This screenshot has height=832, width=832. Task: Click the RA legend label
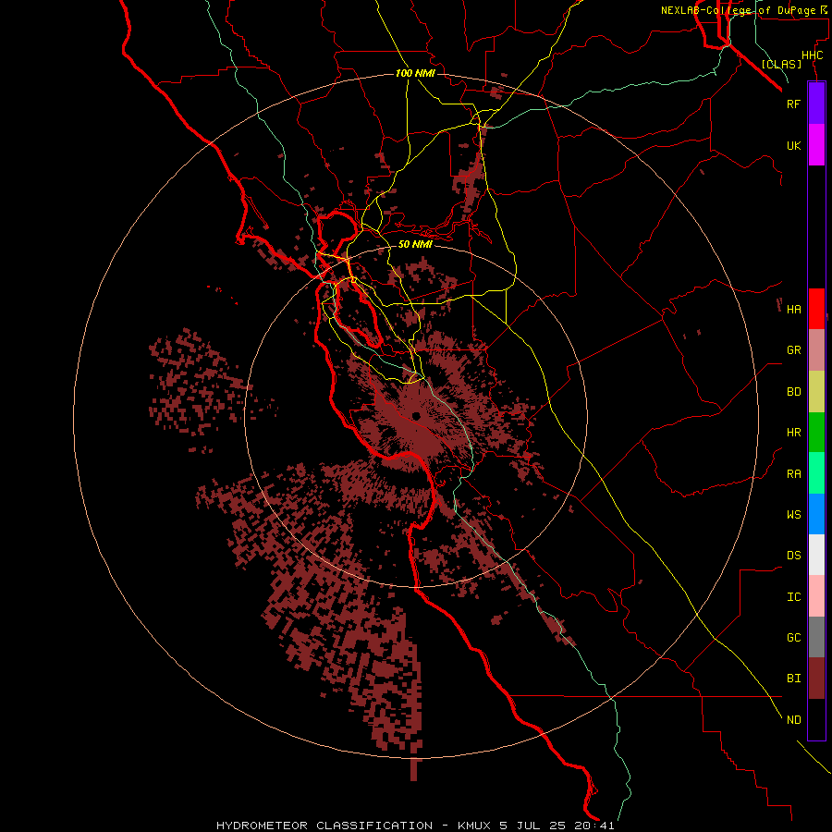point(793,474)
